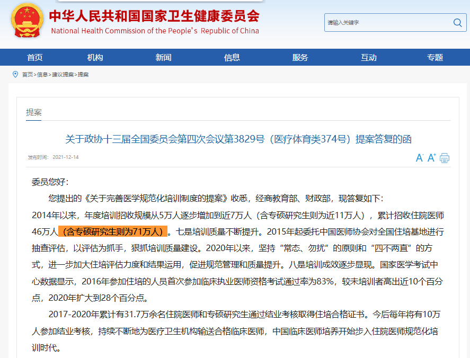Image resolution: width=470 pixels, height=358 pixels.
Task: Click the breadcrumb location pin icon
Action: [15, 75]
